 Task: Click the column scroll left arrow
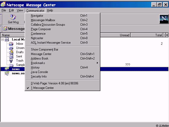(x=164, y=35)
